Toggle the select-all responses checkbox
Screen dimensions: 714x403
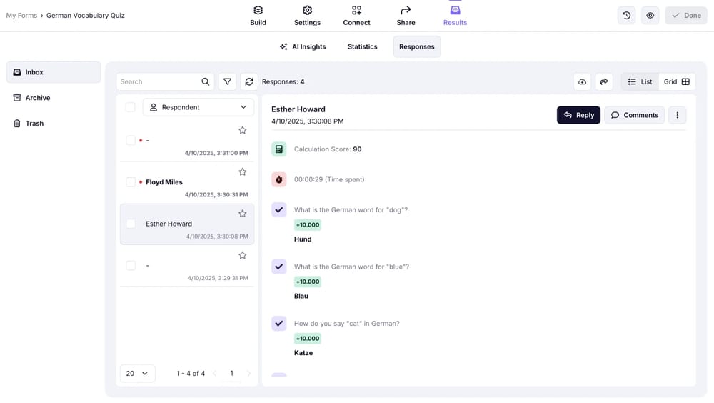click(130, 107)
